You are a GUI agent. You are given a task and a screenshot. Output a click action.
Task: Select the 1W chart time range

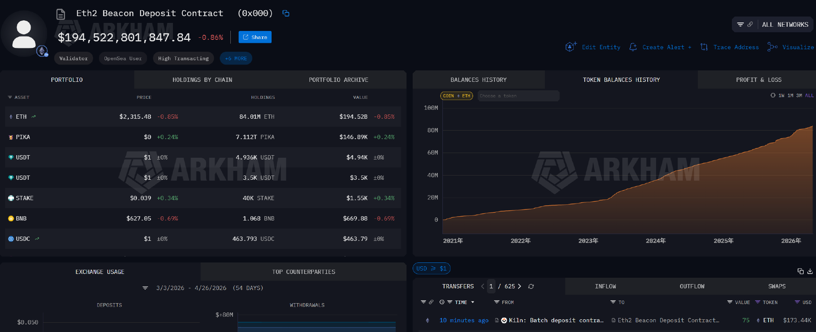tap(781, 96)
